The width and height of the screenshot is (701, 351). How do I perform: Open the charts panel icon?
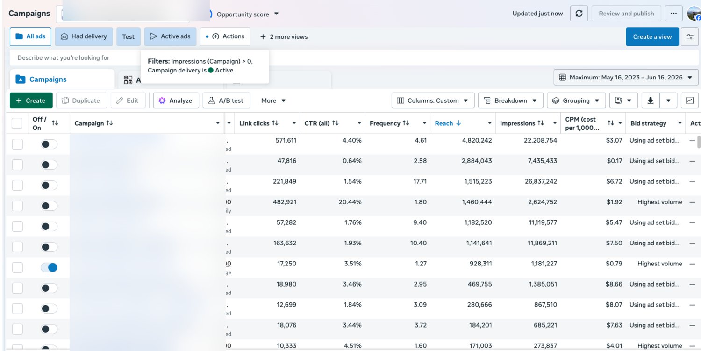click(x=690, y=100)
